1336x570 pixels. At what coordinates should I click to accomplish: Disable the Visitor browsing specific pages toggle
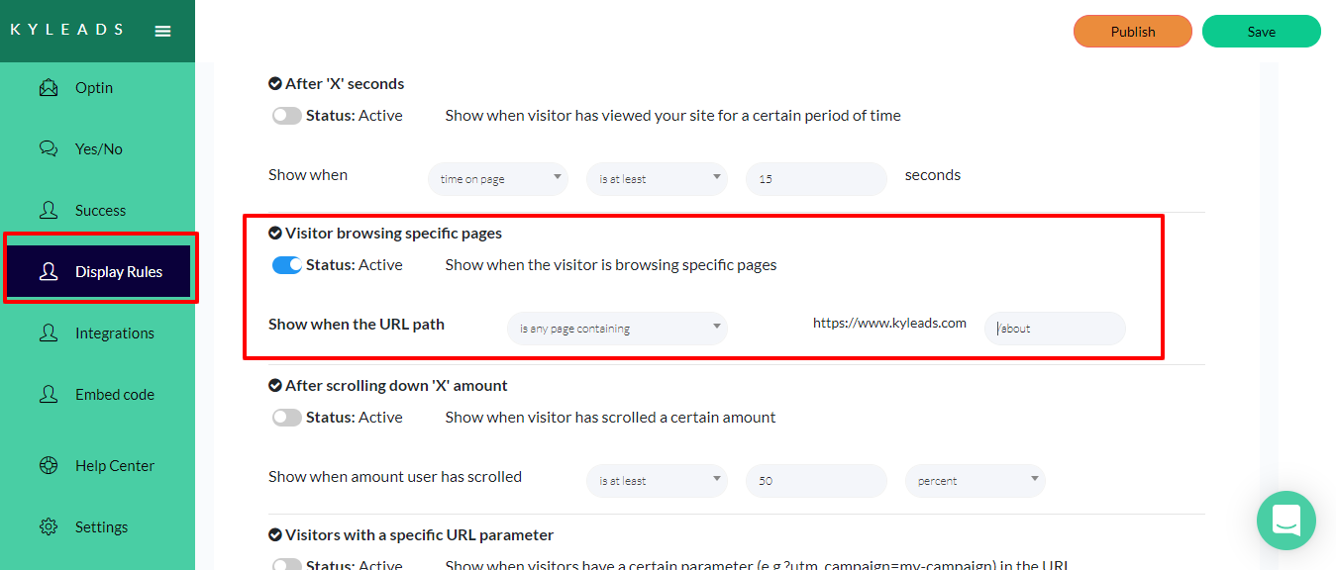click(x=287, y=265)
